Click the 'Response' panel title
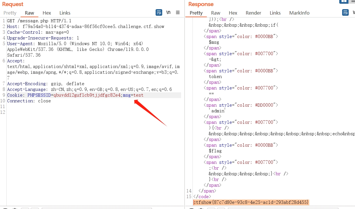This screenshot has height=209, width=355. (201, 4)
